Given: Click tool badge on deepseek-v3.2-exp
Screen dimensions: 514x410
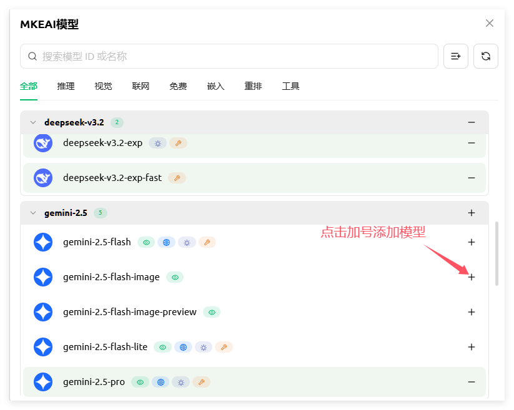Looking at the screenshot, I should [179, 143].
